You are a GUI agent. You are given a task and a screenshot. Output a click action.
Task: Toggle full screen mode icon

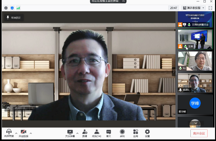(210, 8)
